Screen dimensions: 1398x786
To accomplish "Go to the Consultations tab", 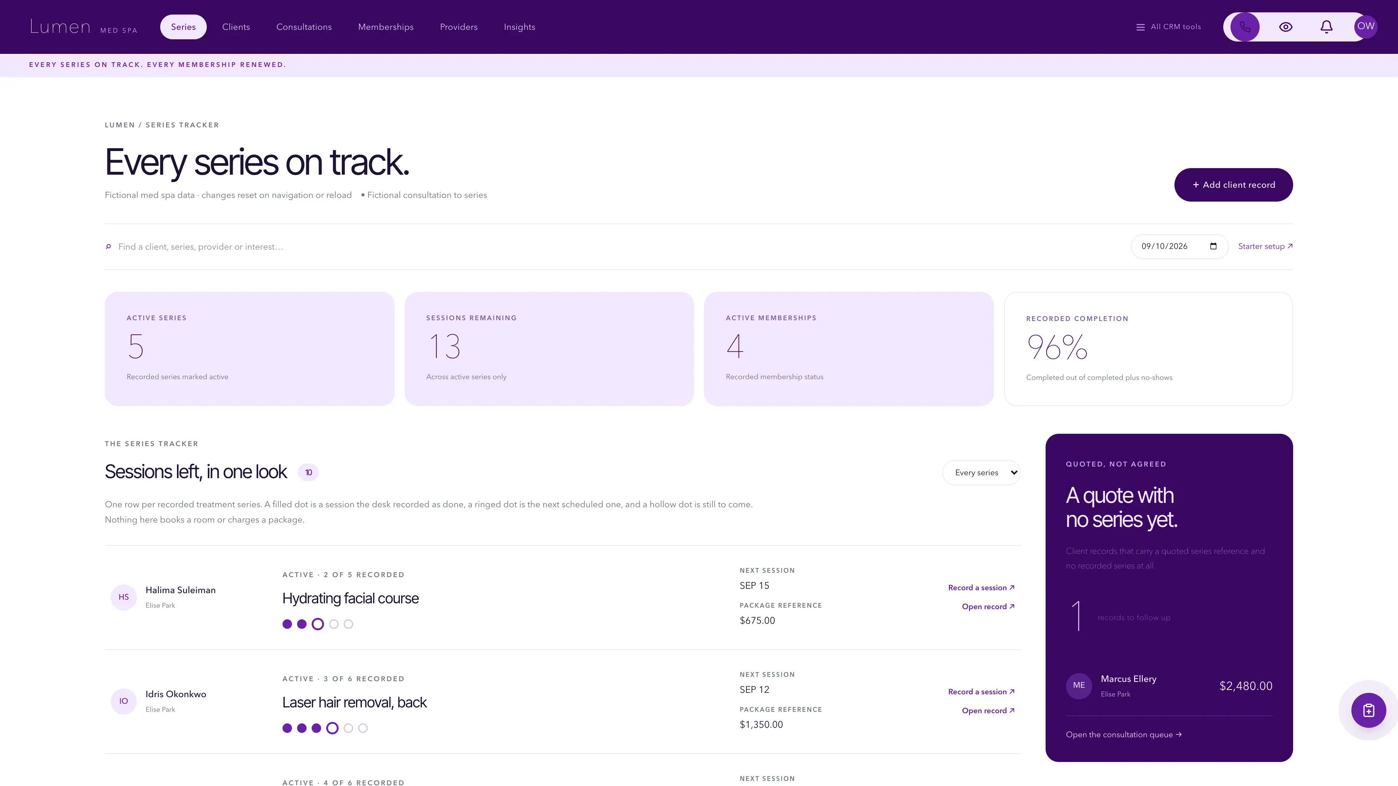I will tap(304, 27).
